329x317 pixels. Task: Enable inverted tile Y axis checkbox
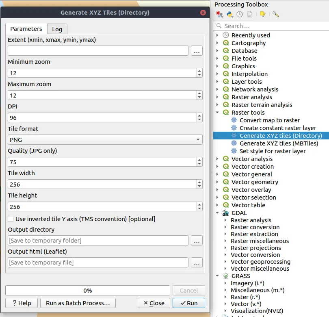(11, 219)
